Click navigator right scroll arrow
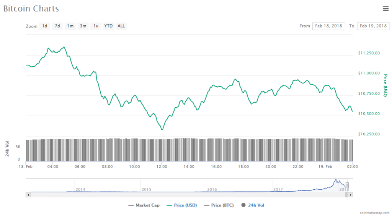 click(x=350, y=195)
